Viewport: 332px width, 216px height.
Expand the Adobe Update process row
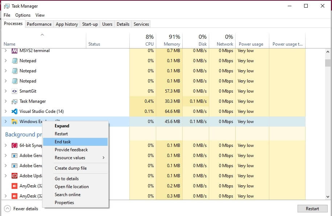(6, 176)
